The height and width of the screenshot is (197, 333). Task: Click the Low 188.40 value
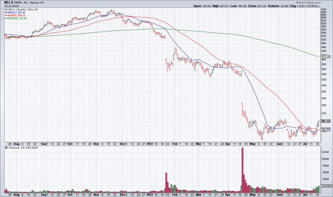pyautogui.click(x=238, y=6)
